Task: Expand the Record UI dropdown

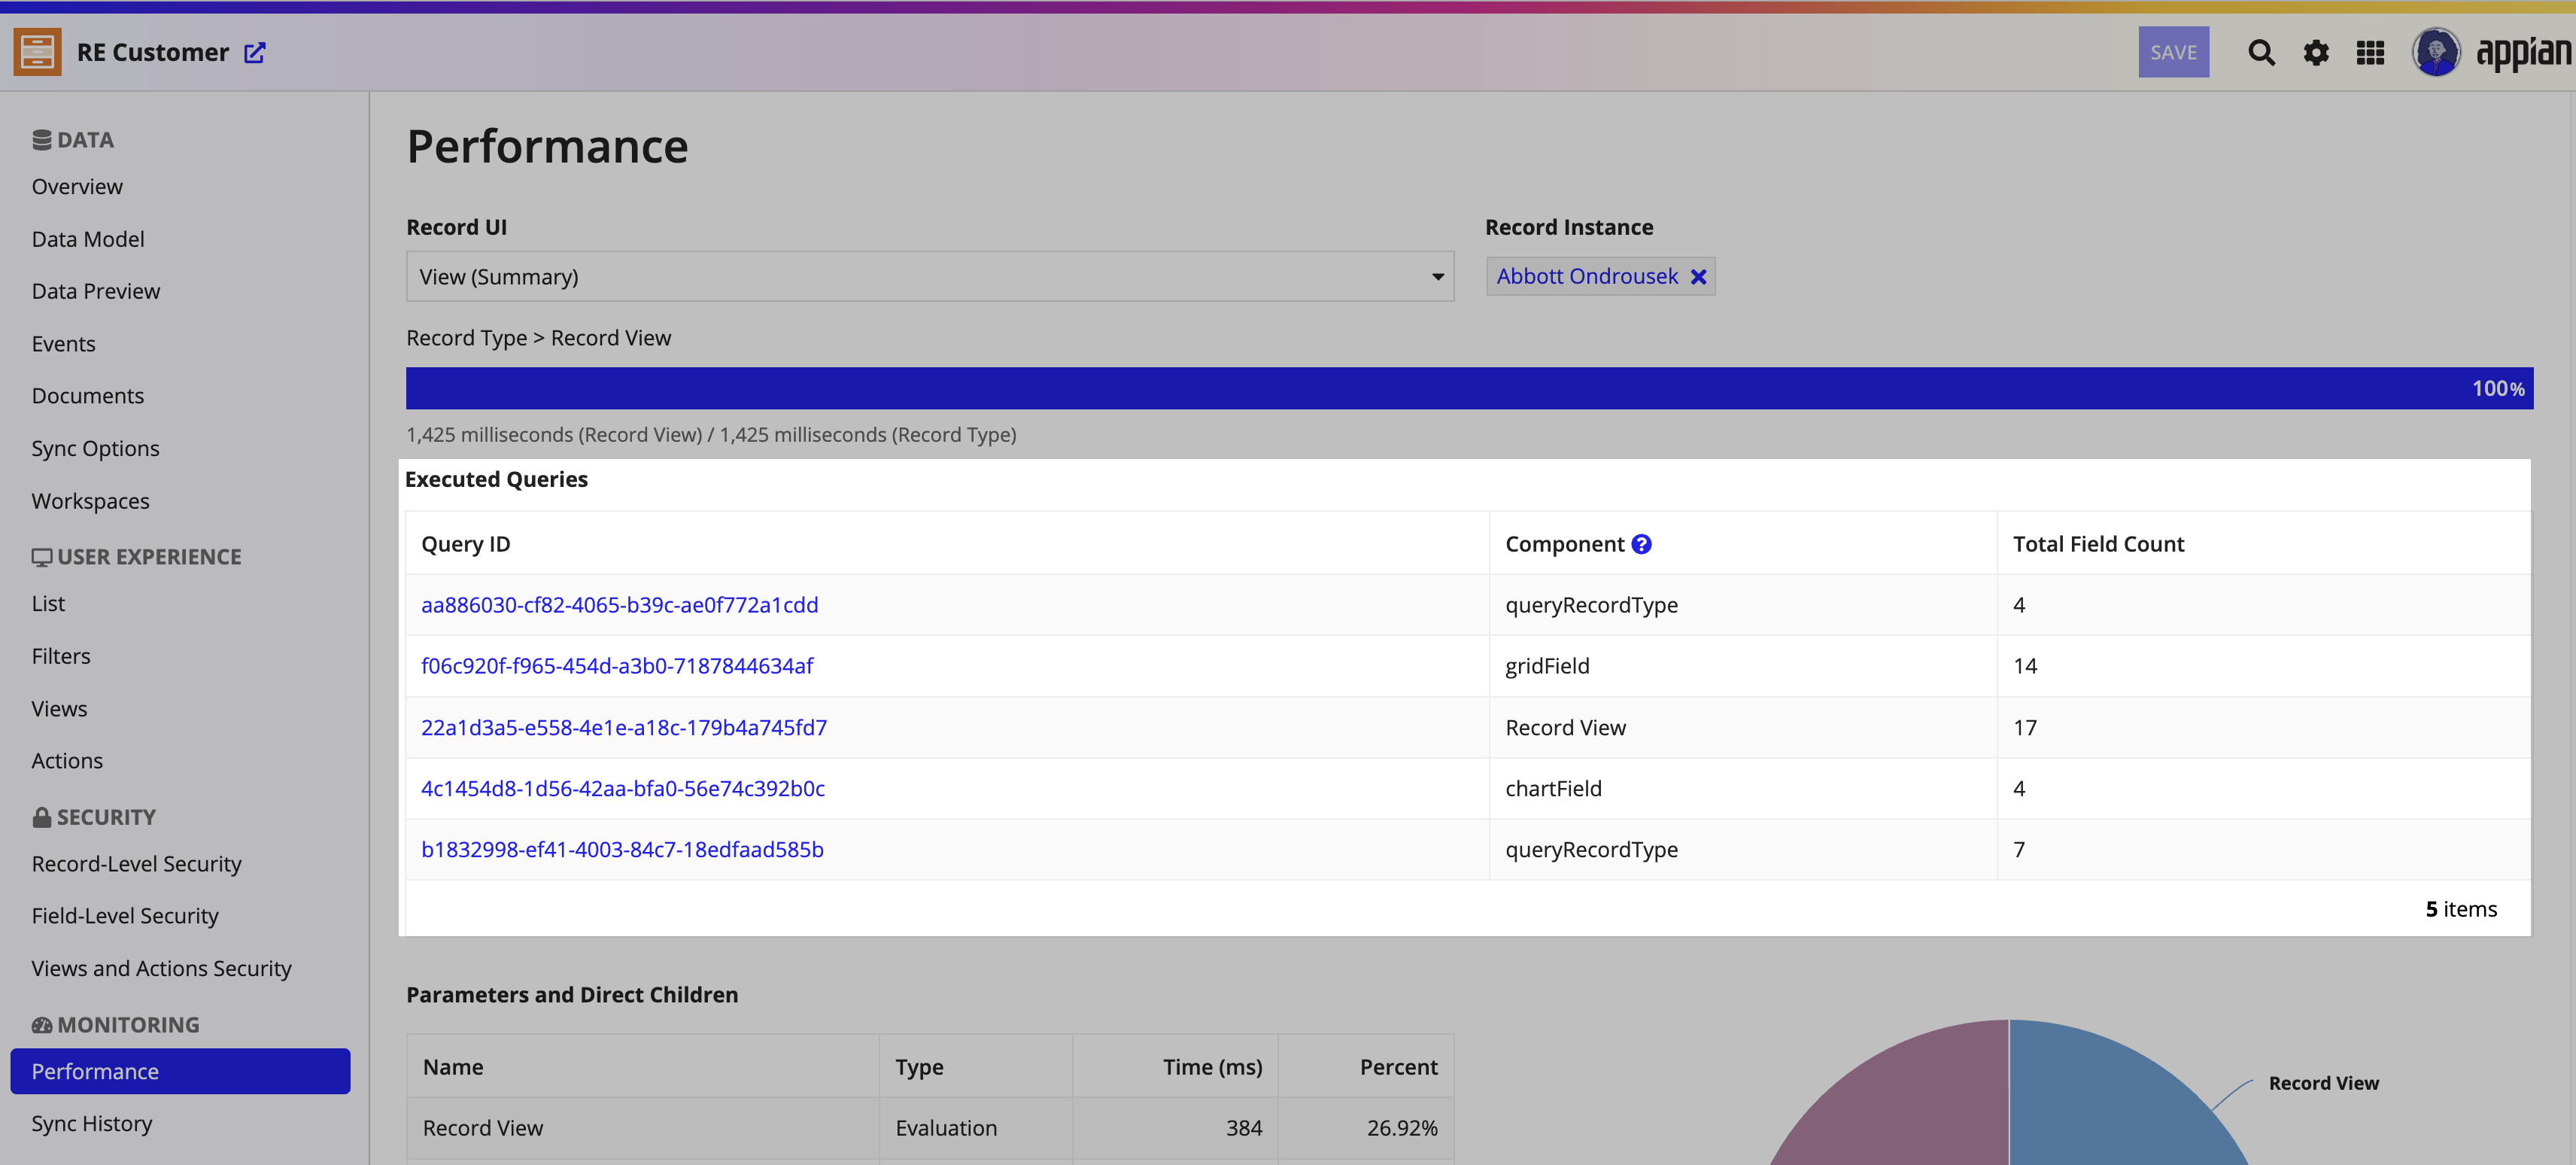Action: pos(929,277)
